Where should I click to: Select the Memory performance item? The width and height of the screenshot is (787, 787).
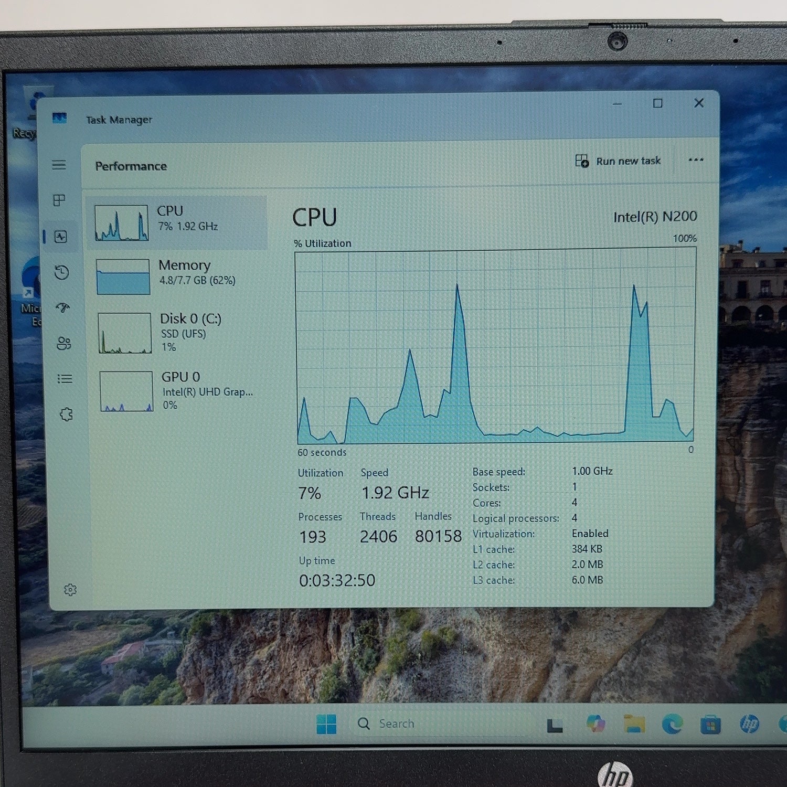[x=178, y=275]
